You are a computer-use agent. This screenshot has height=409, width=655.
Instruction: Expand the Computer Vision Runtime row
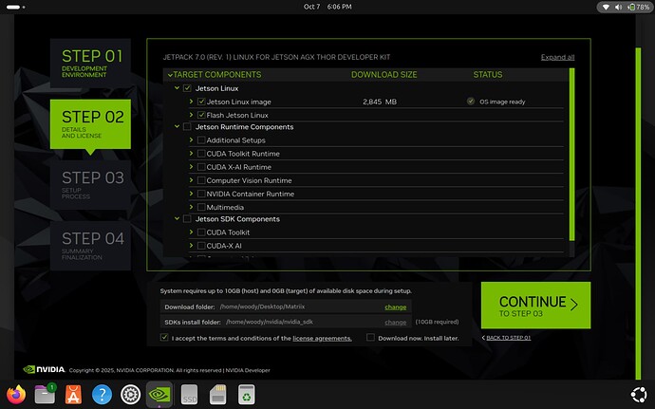pyautogui.click(x=191, y=179)
